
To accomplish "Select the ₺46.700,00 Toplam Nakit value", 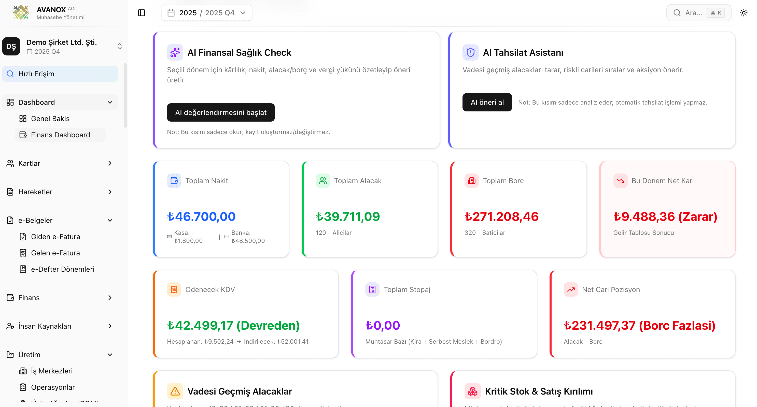I will coord(201,217).
